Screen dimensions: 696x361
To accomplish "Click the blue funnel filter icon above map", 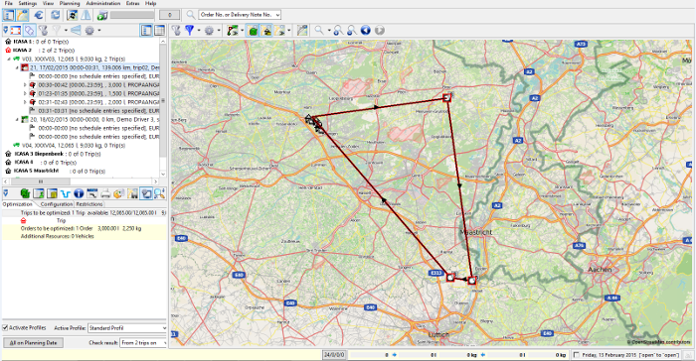I will (190, 30).
